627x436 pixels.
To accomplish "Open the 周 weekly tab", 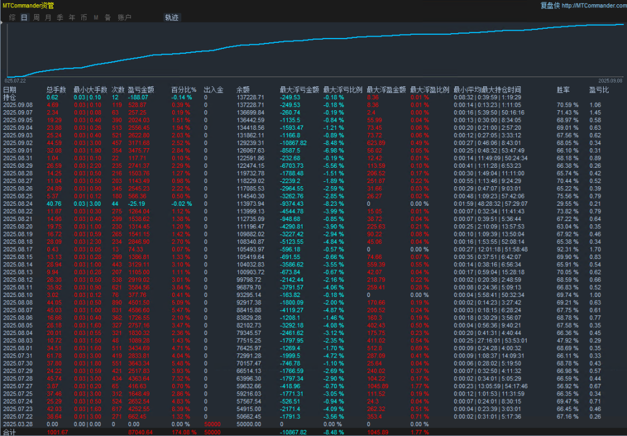I will tap(36, 18).
